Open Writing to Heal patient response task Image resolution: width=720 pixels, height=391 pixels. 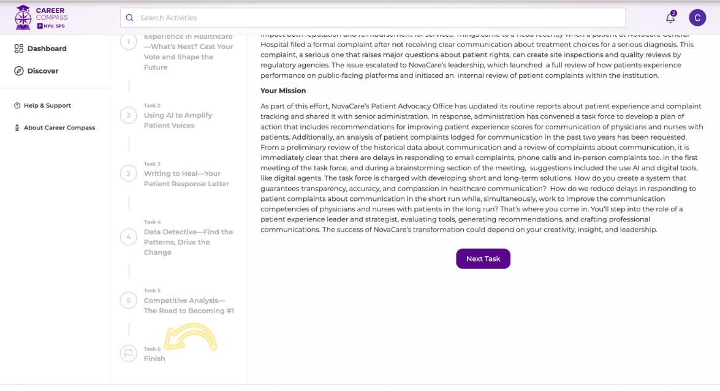pyautogui.click(x=186, y=178)
